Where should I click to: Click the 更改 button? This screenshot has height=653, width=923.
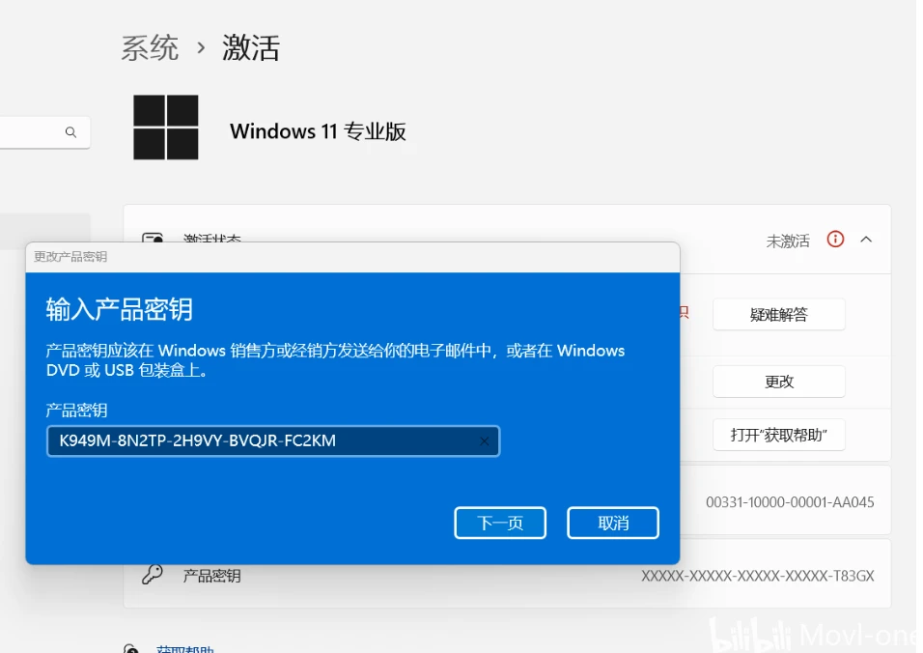pos(779,382)
